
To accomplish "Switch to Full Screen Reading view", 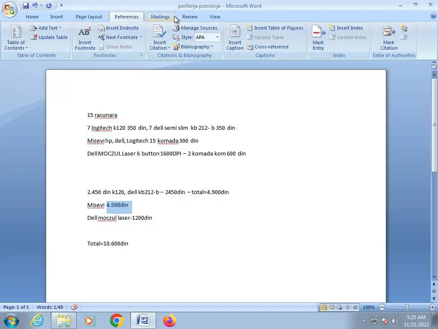I will pyautogui.click(x=332, y=307).
